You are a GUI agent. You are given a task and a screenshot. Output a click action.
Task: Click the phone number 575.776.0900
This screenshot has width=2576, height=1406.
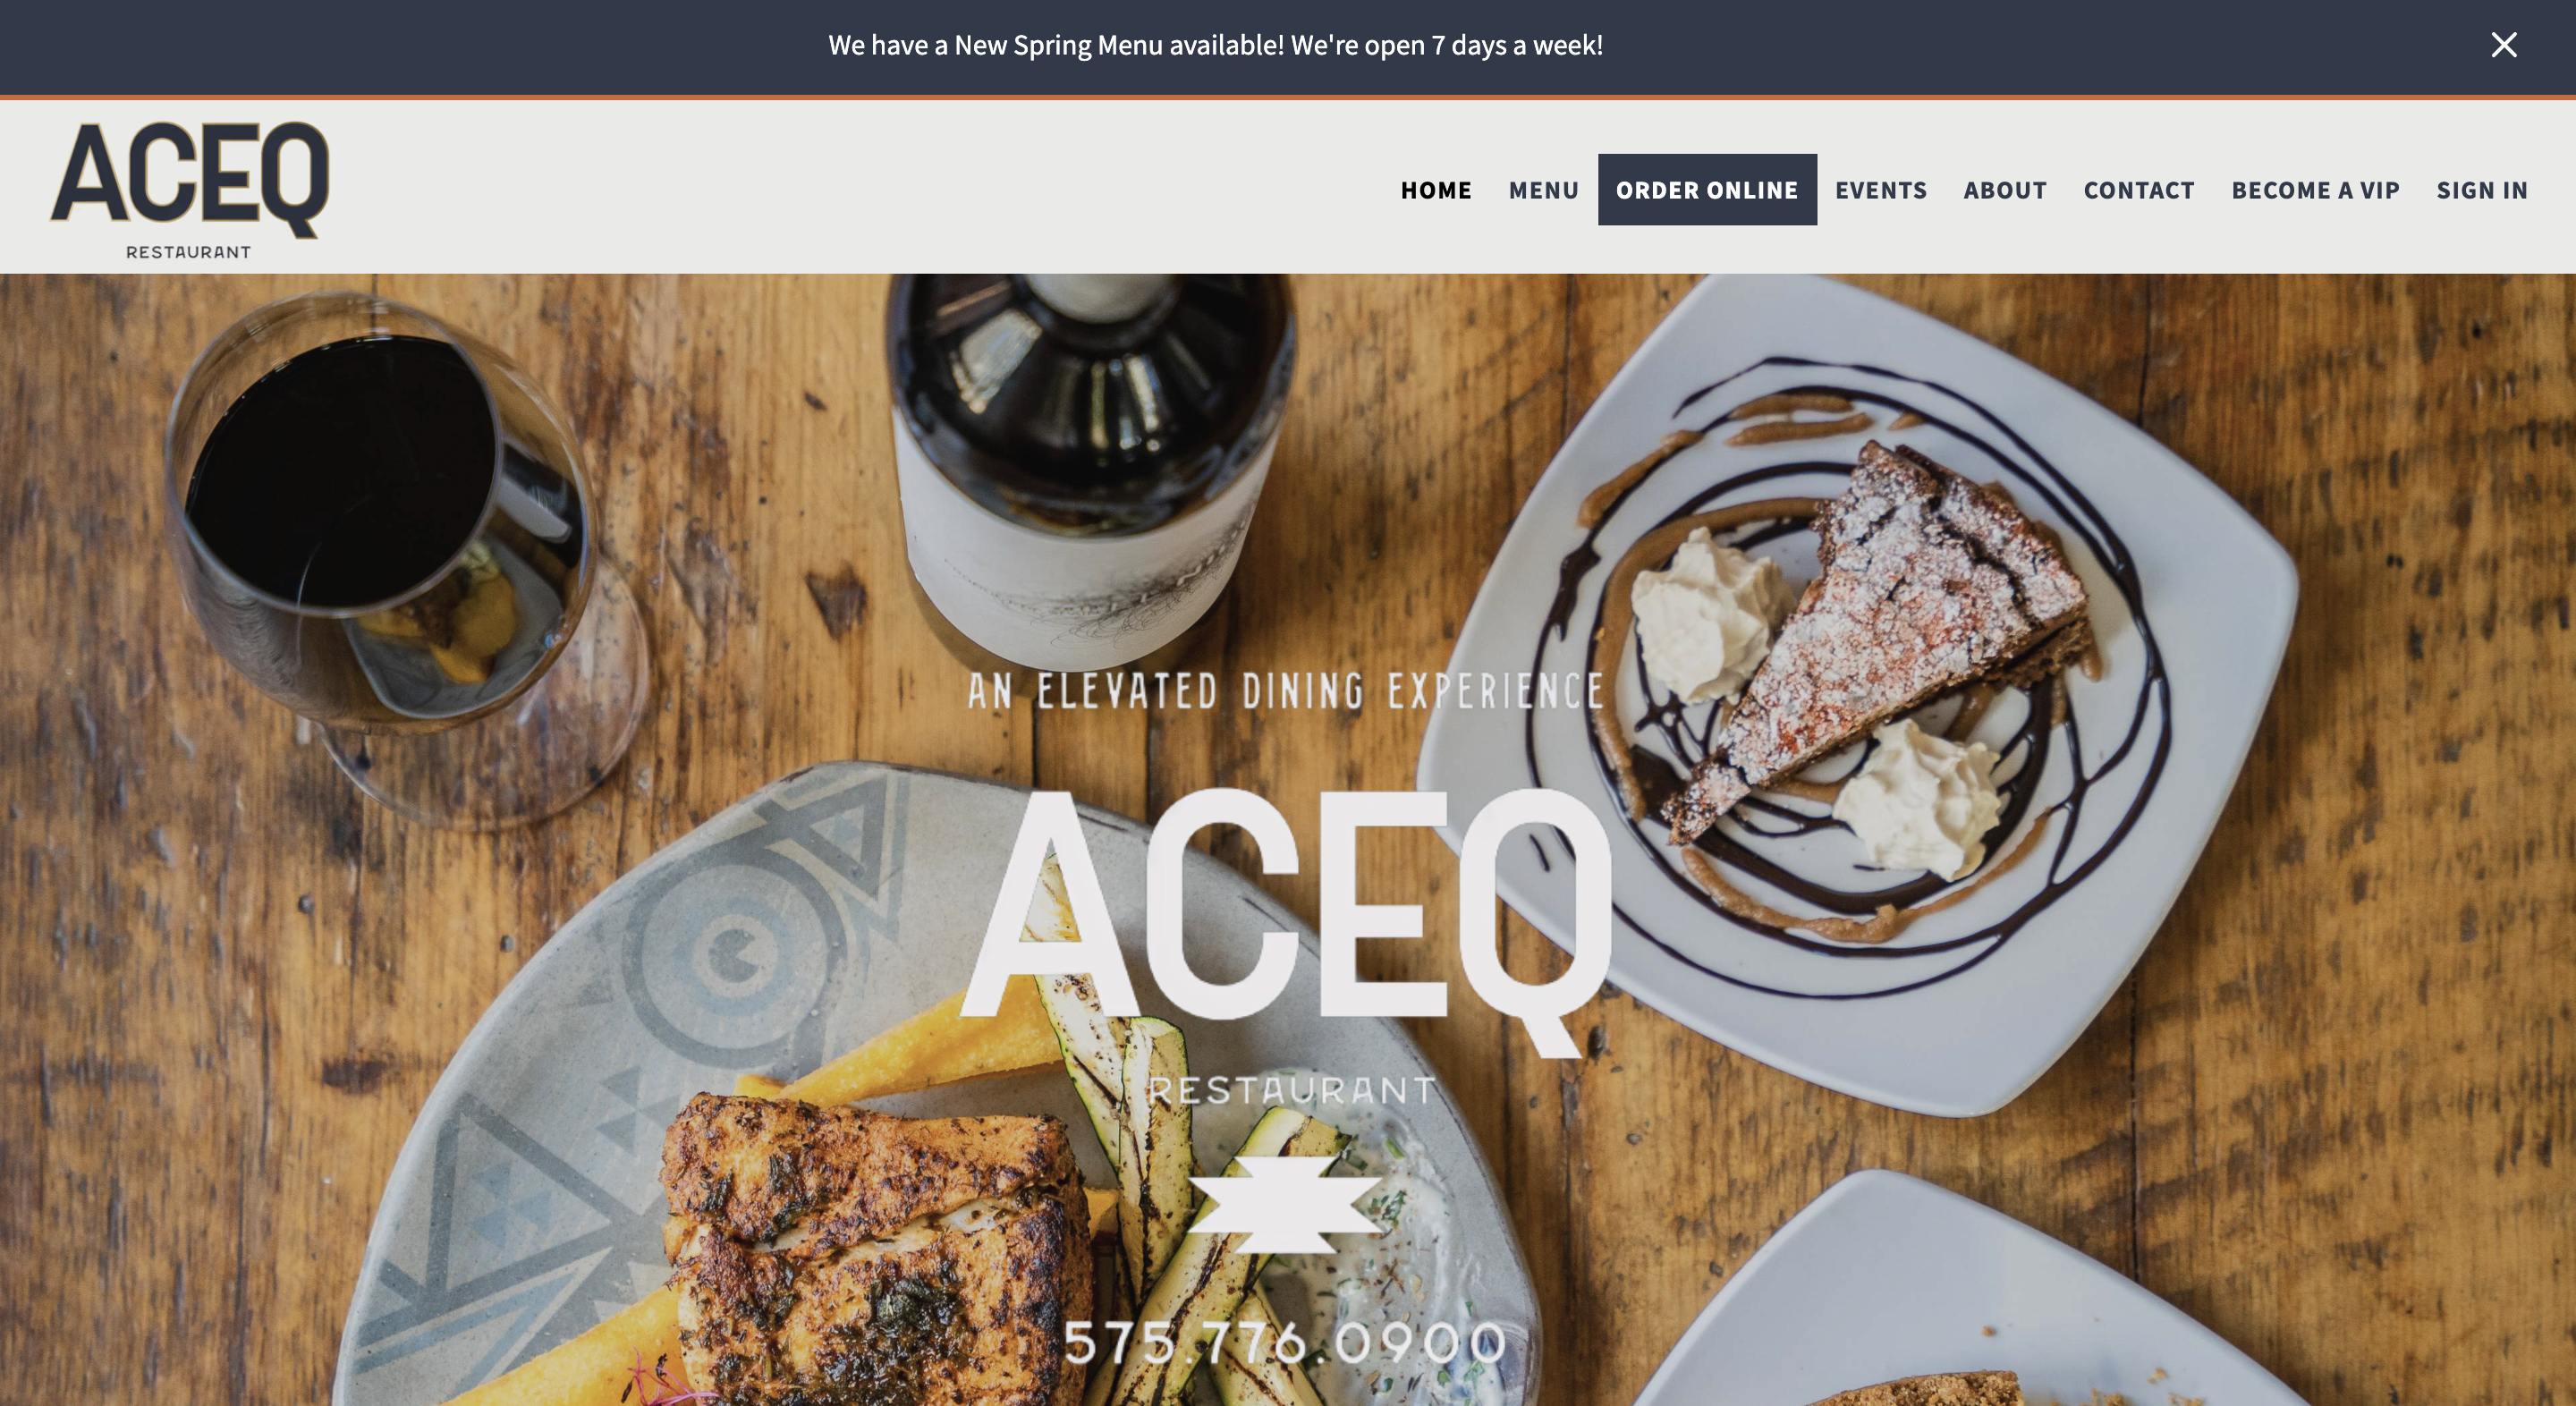pos(1285,1343)
